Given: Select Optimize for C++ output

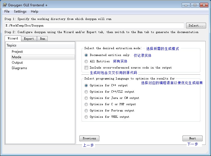Looking at the screenshot, I should (x=86, y=86).
